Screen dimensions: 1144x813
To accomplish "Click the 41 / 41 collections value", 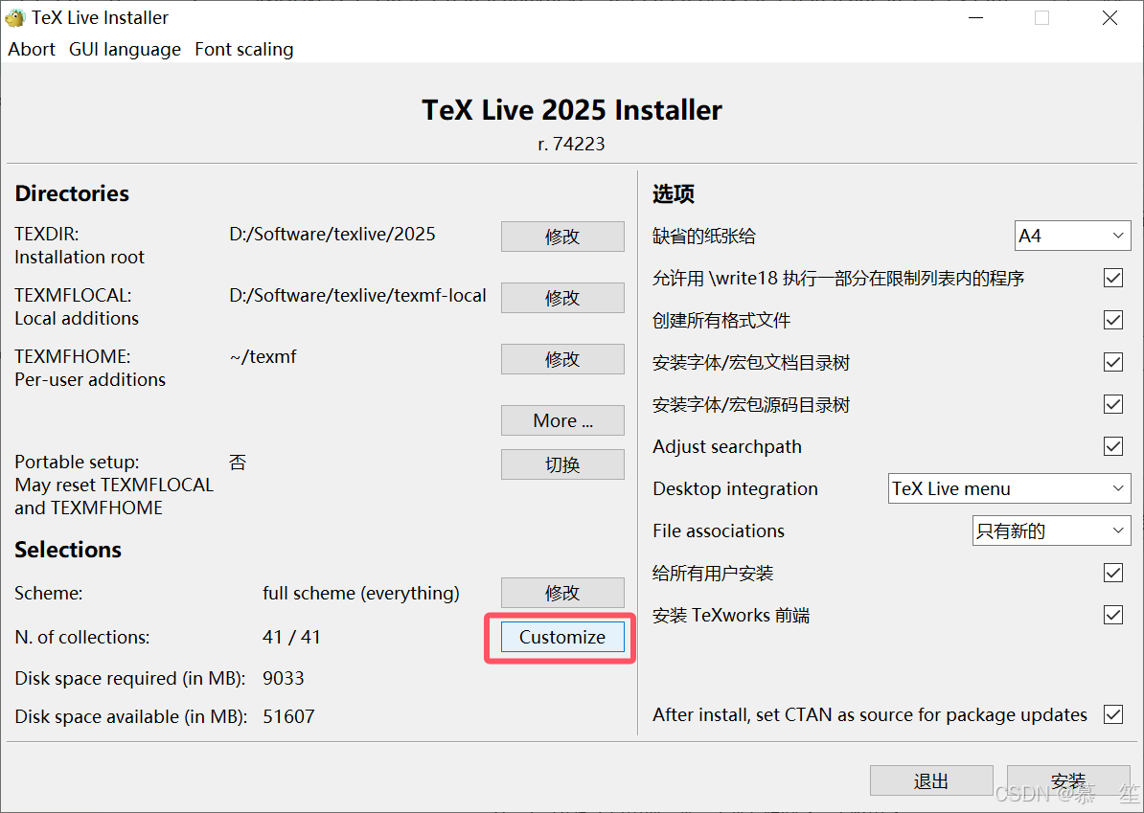I will pos(291,637).
